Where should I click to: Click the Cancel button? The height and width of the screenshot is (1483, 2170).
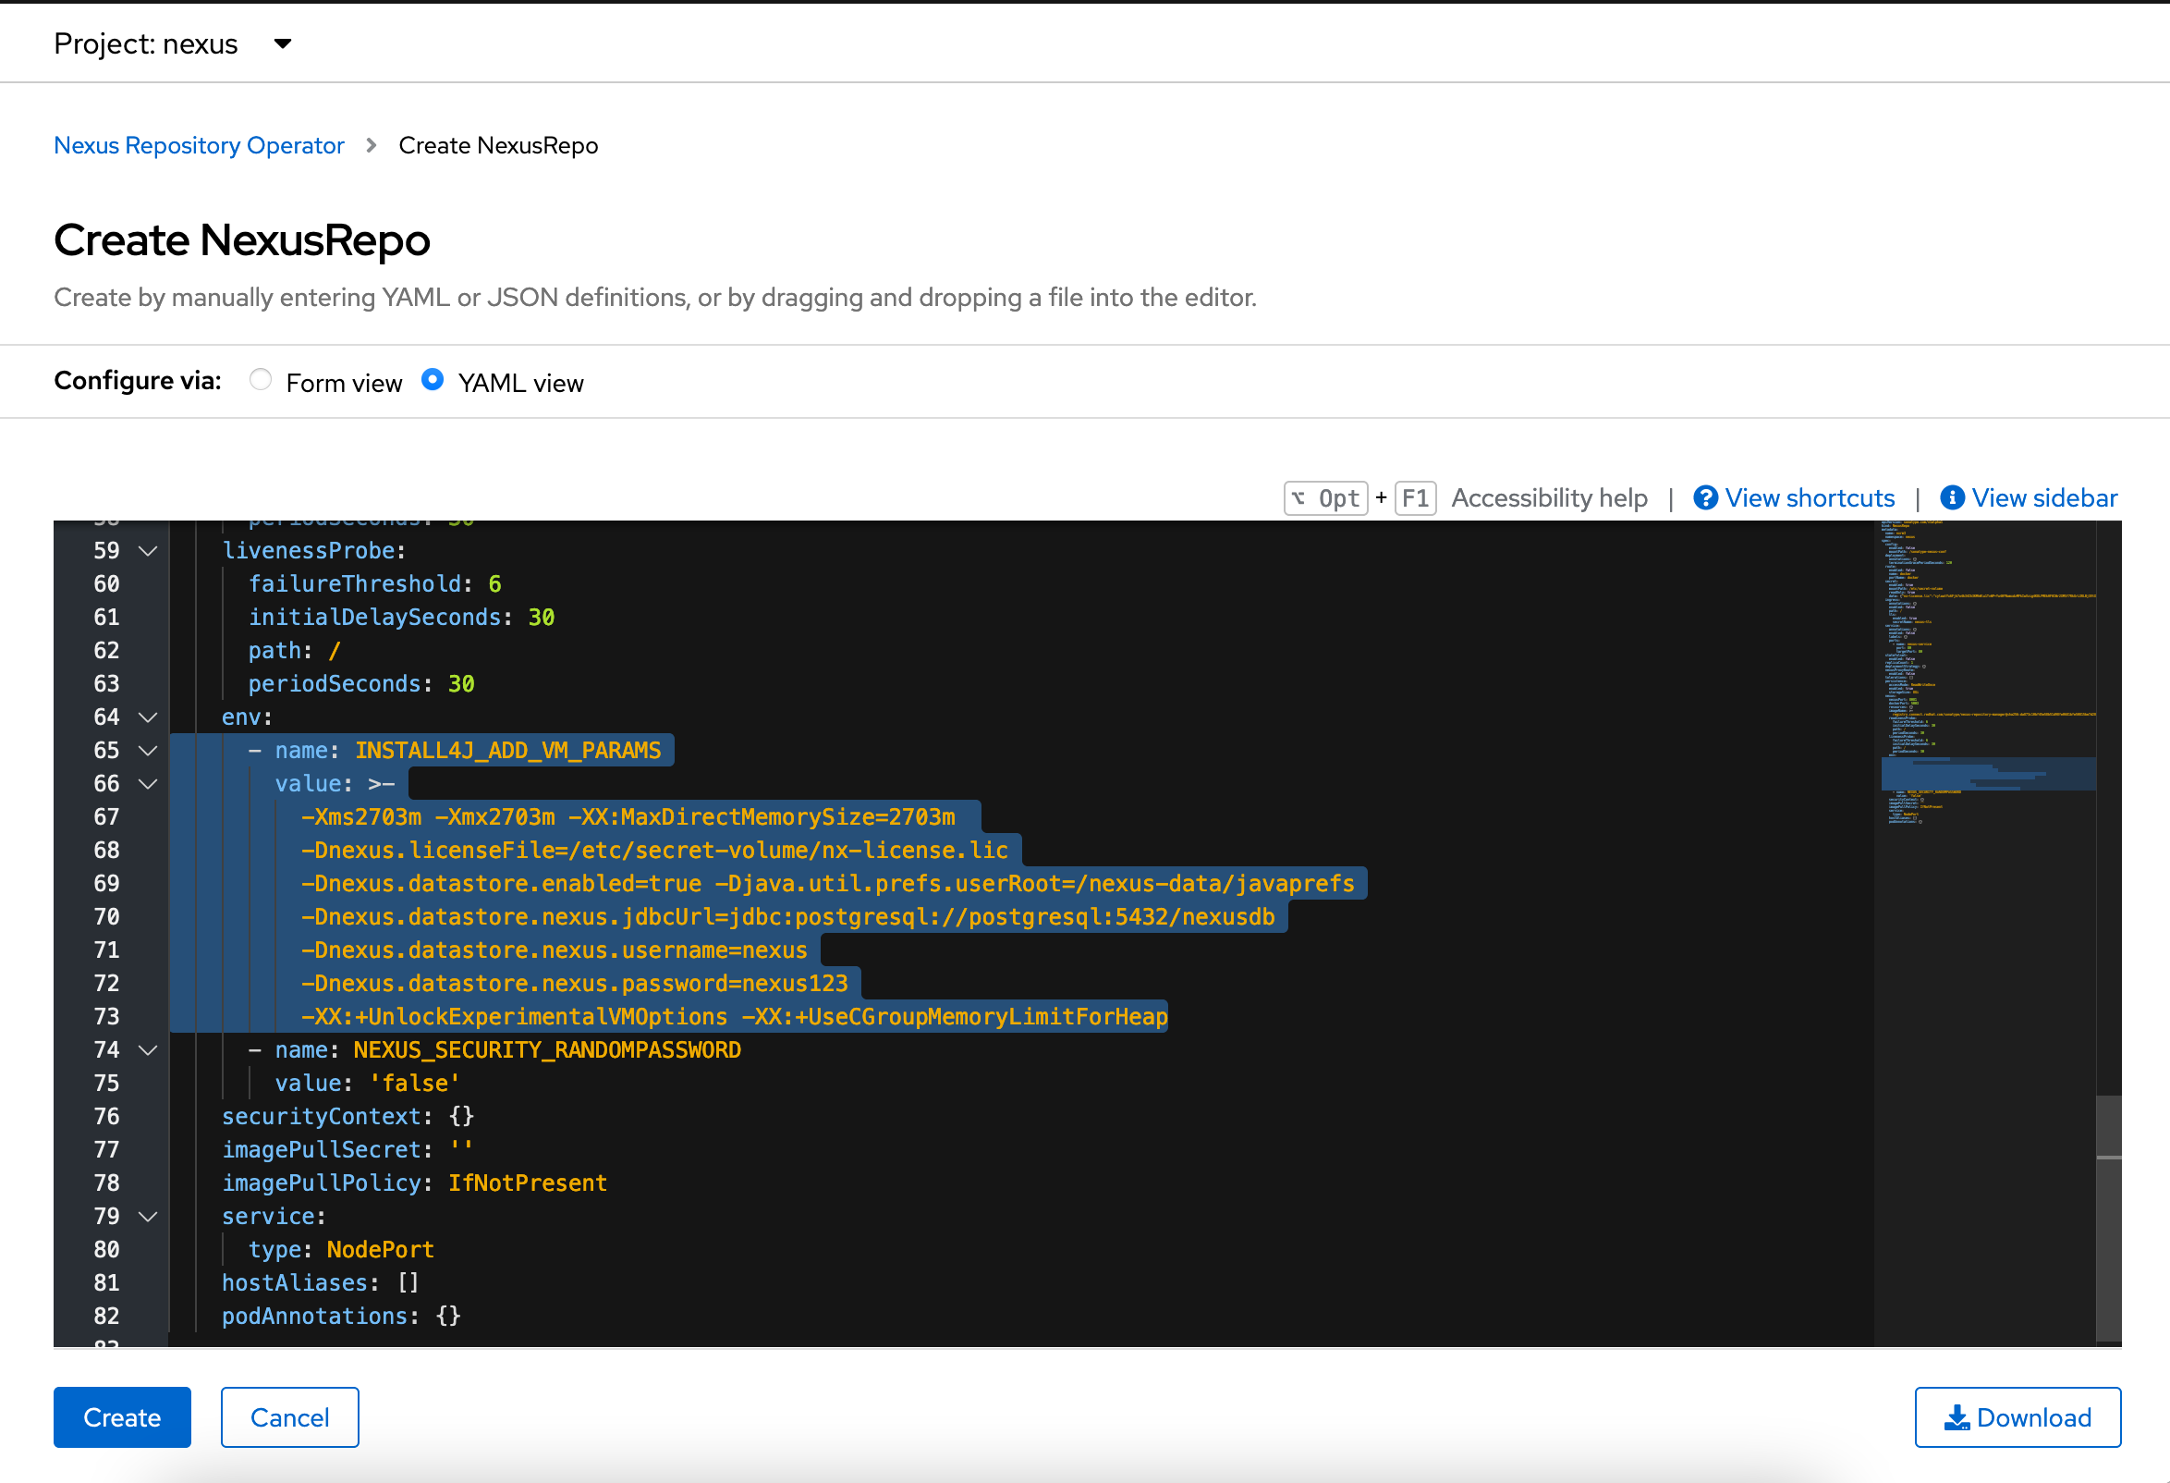pos(289,1417)
